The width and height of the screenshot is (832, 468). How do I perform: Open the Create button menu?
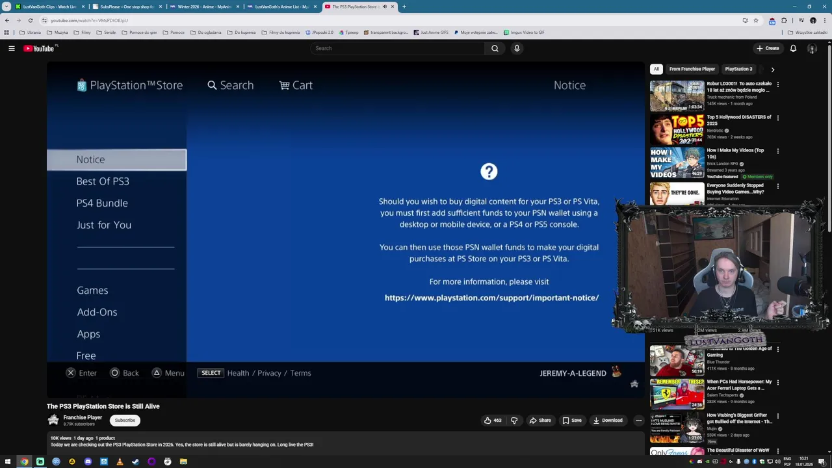768,48
